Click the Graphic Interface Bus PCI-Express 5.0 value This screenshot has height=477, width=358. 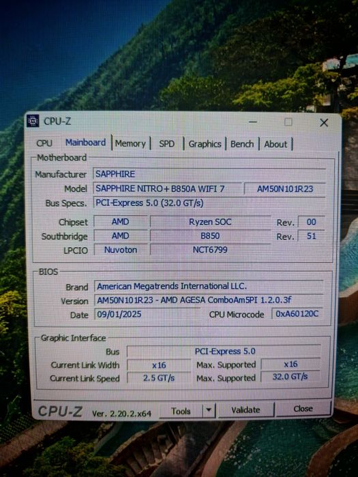224,352
